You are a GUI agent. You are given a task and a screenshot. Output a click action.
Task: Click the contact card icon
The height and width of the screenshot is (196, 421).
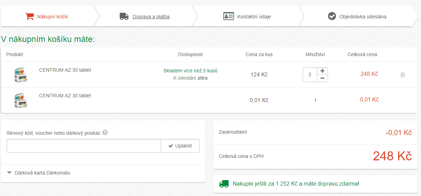click(x=228, y=16)
